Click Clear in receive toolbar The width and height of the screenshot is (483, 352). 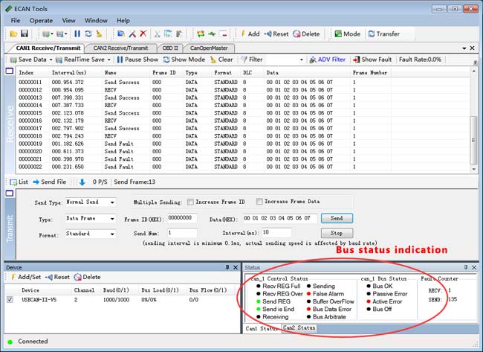(221, 60)
